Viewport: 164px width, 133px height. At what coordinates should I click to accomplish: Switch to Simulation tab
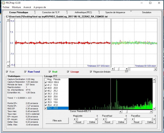point(147,12)
